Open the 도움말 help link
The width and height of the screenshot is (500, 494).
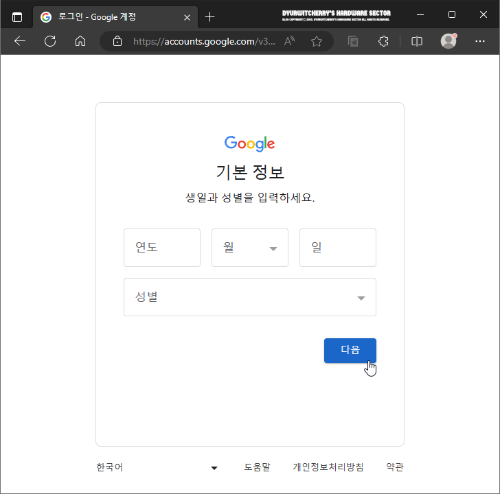[x=257, y=467]
